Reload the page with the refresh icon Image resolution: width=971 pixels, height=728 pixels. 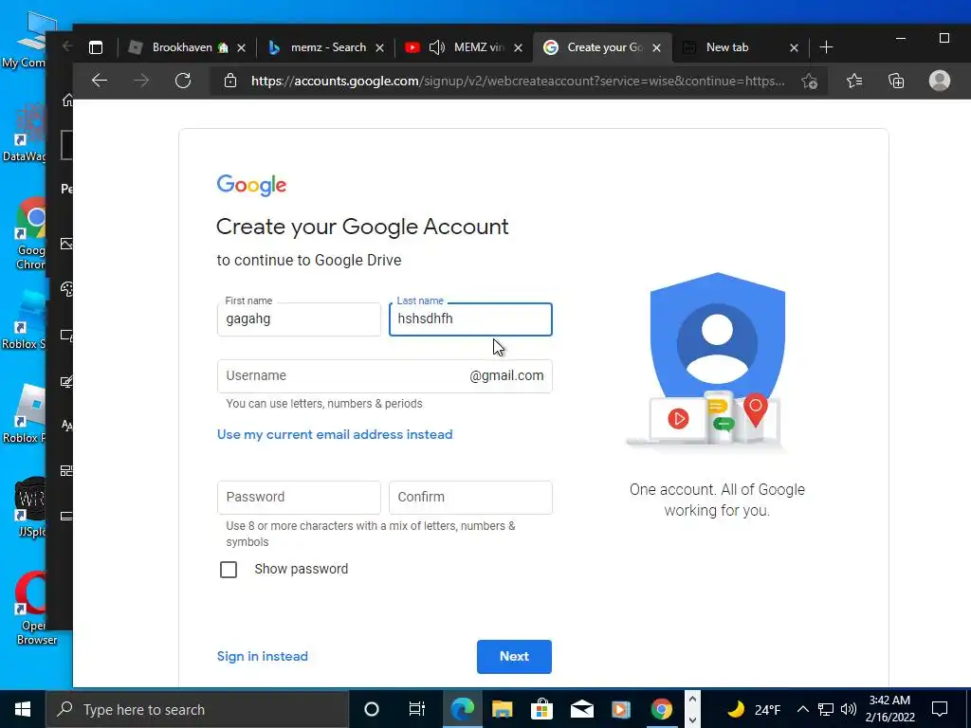point(183,81)
